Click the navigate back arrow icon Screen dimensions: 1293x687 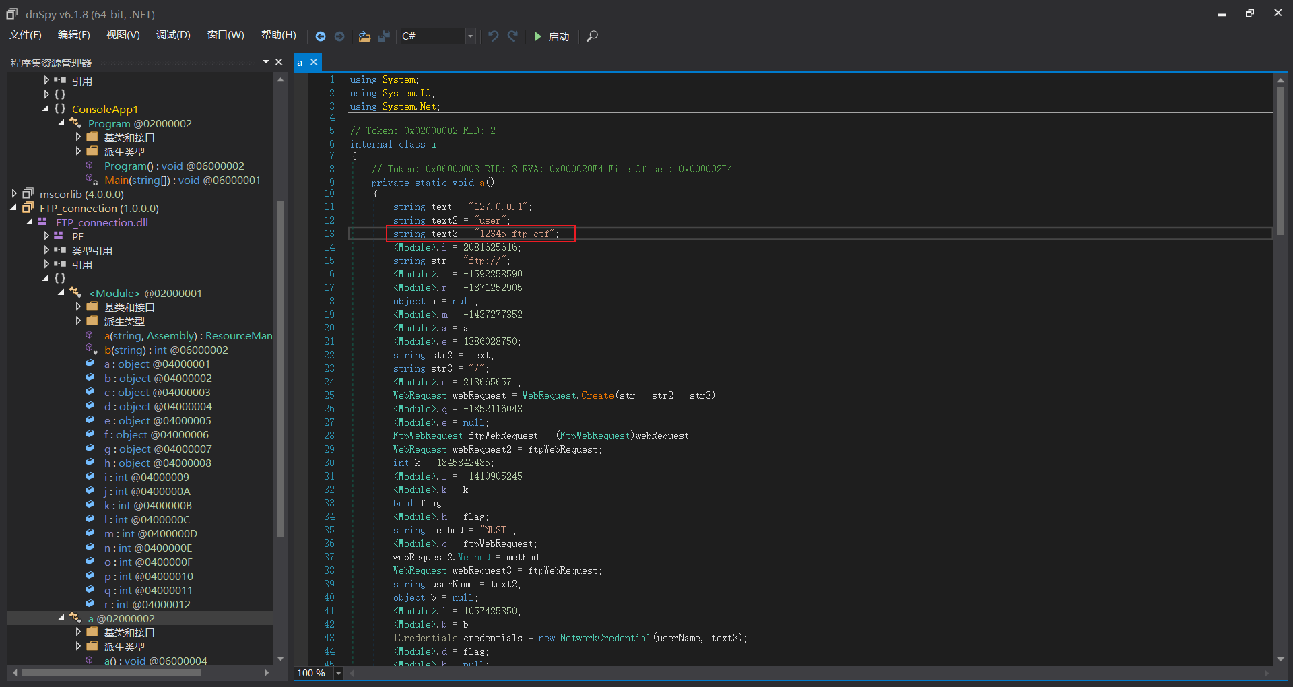pyautogui.click(x=321, y=36)
